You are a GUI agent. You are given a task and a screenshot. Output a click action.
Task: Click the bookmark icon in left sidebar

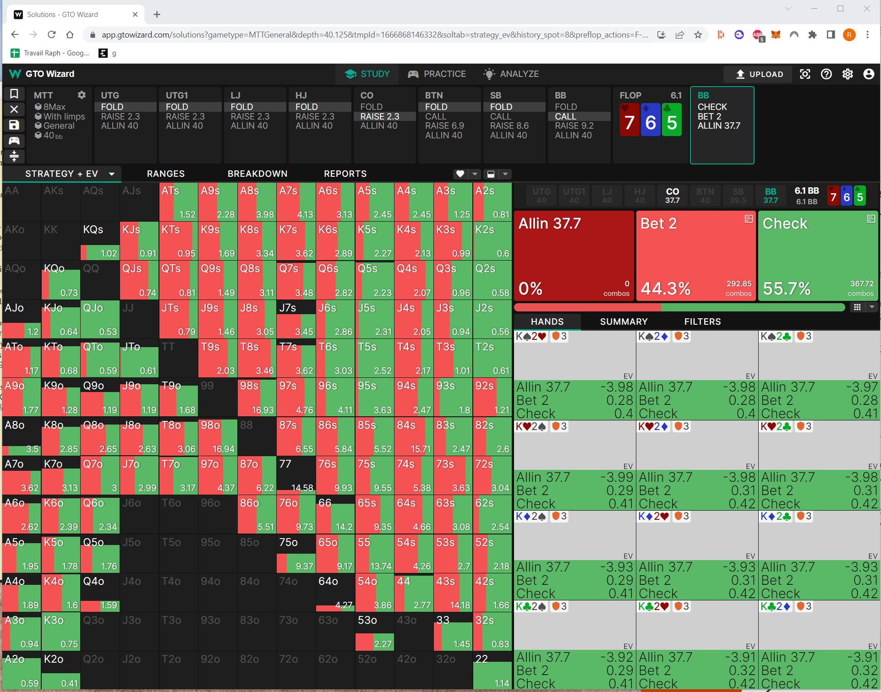click(x=14, y=94)
